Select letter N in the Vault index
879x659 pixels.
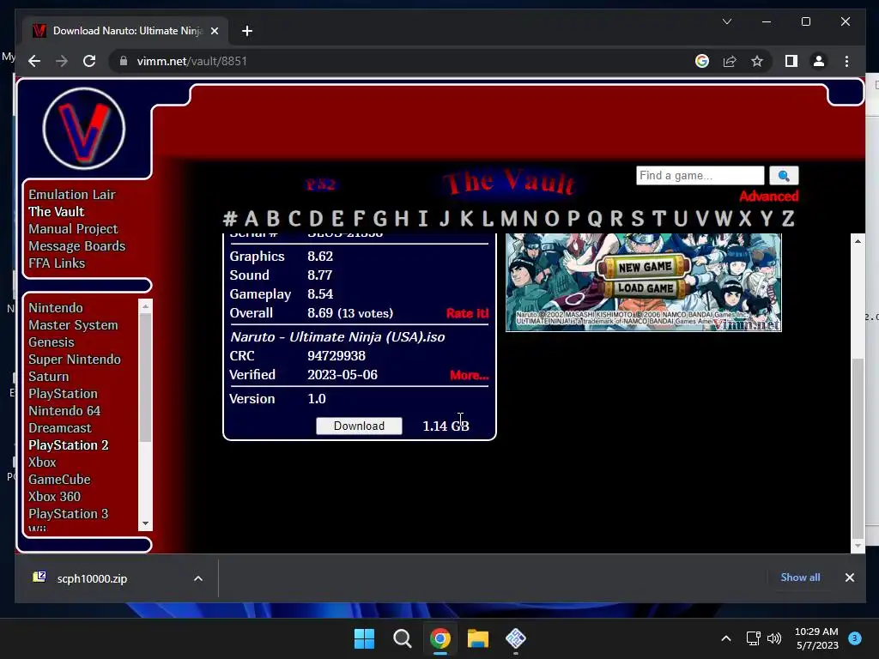pos(530,219)
